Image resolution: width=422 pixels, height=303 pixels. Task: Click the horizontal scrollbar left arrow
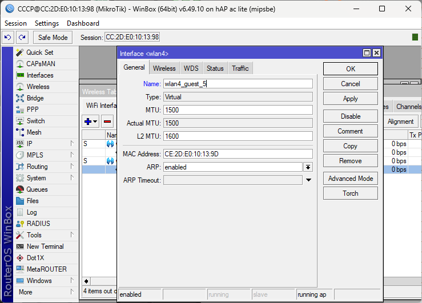[x=86, y=281]
